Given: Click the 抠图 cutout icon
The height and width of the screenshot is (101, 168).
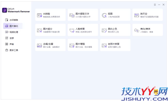Looking at the screenshot, I should point(104,15).
